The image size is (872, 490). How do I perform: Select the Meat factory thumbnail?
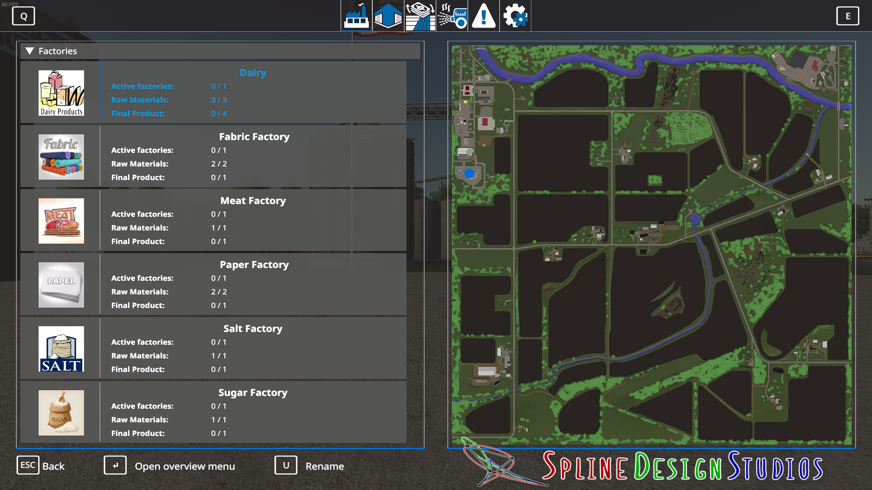click(61, 221)
